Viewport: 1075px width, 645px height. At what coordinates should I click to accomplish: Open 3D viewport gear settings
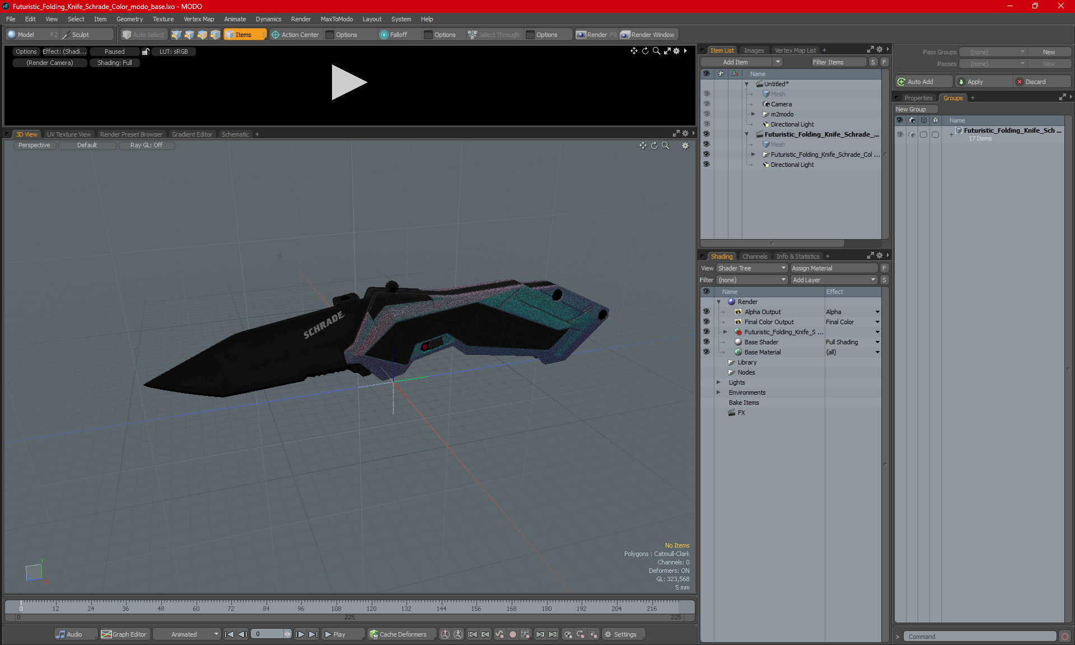pyautogui.click(x=685, y=146)
